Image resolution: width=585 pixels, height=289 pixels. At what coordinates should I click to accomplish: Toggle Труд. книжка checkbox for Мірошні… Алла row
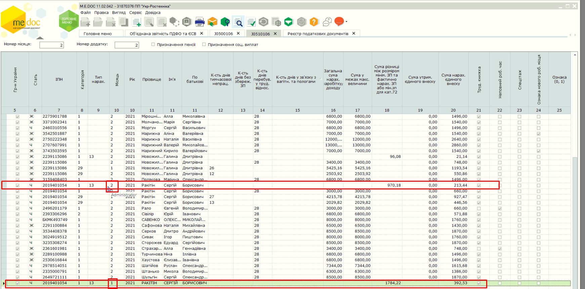(479, 117)
